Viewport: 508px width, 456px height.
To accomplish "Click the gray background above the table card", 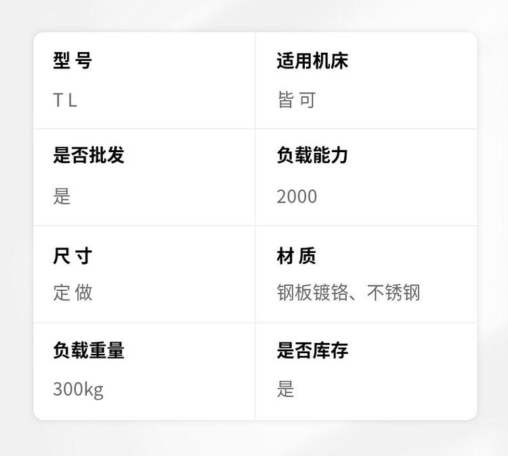I will point(254,15).
